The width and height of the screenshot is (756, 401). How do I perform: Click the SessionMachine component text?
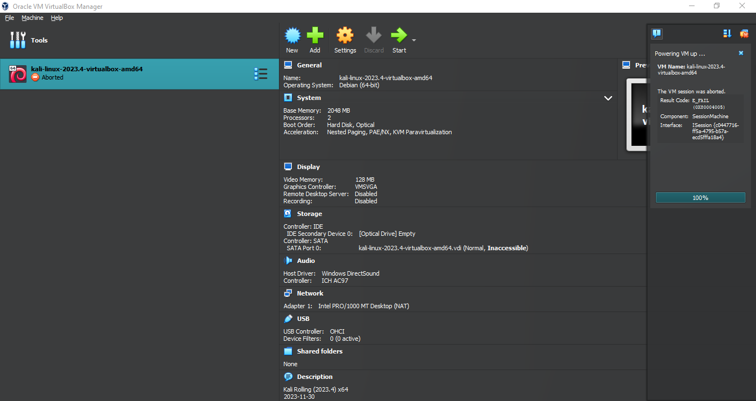[x=710, y=117]
